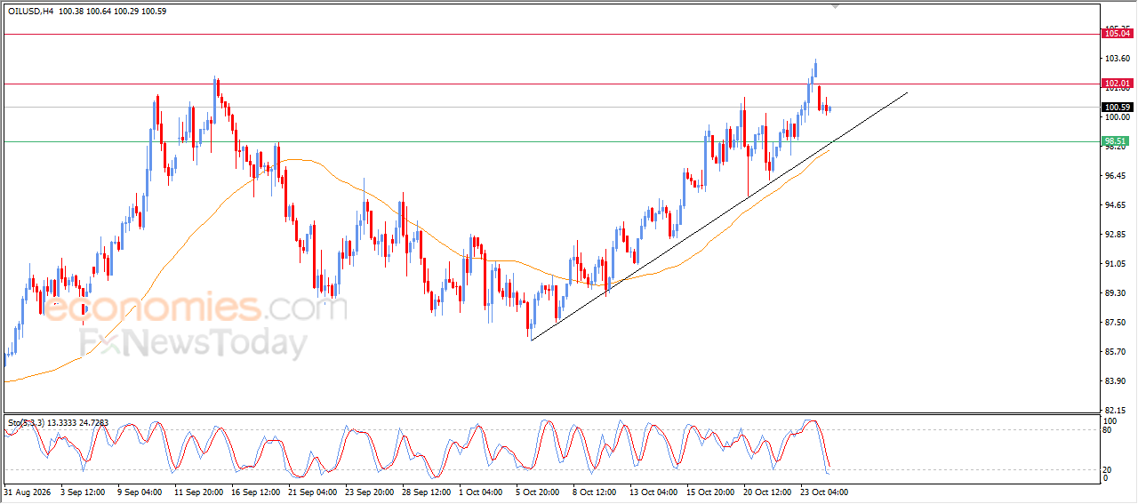Click the 15 Oct 20:00 time label
Screen dimensions: 1138x504
coord(710,491)
